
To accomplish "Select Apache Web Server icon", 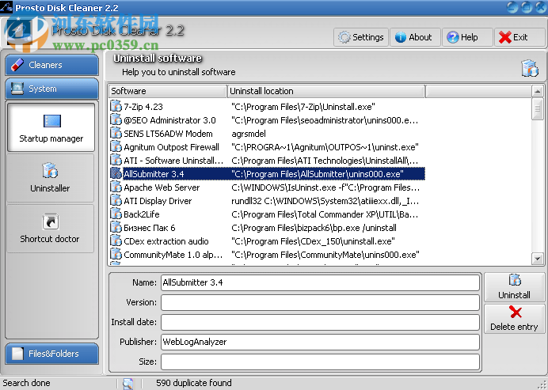I will pyautogui.click(x=116, y=187).
